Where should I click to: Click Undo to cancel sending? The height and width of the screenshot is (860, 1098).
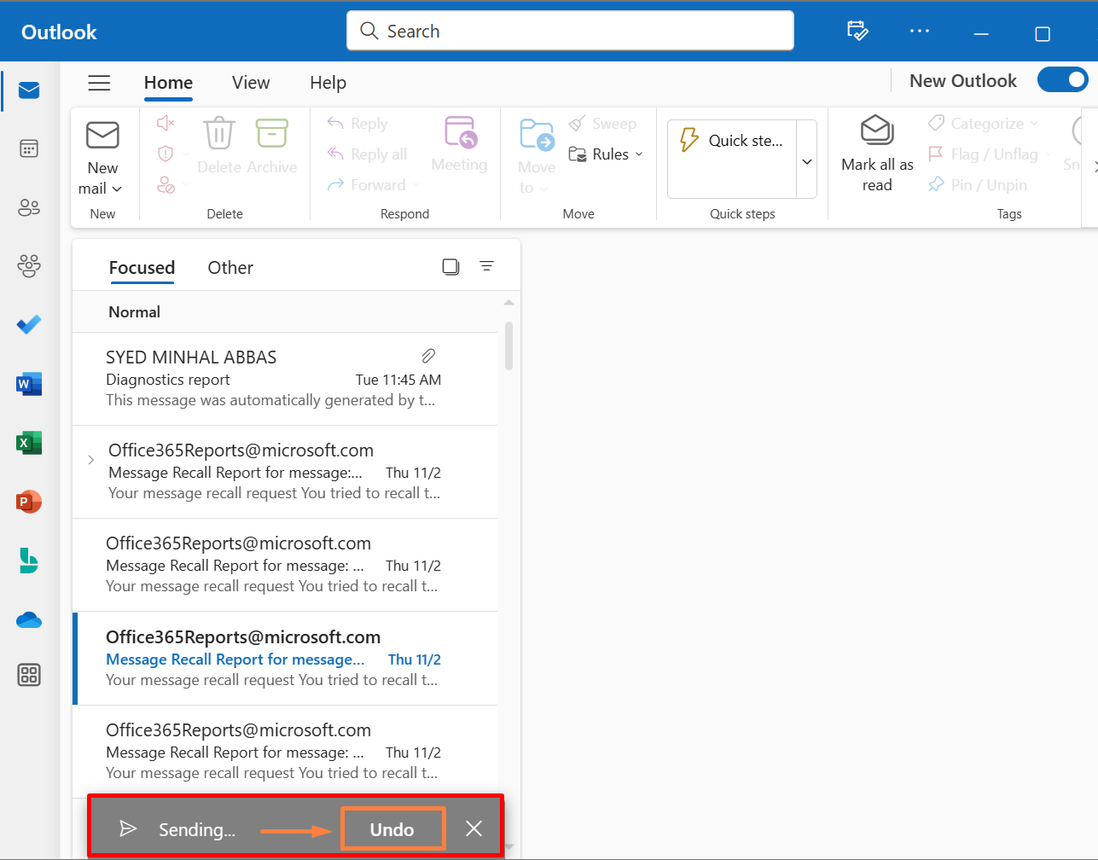(392, 829)
